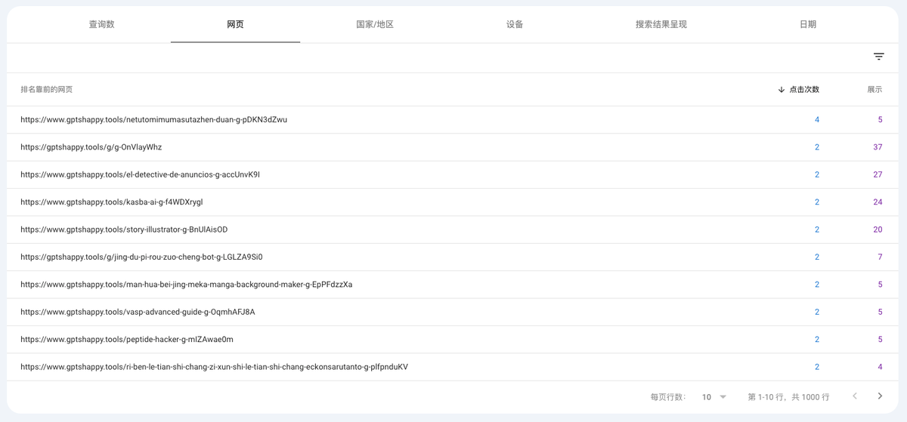Click the 第 1-10 行，共 1000 行 text
Screen dimensions: 907x422
788,397
